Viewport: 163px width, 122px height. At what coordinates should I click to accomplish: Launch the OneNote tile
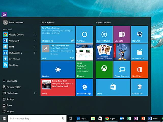click(122, 34)
